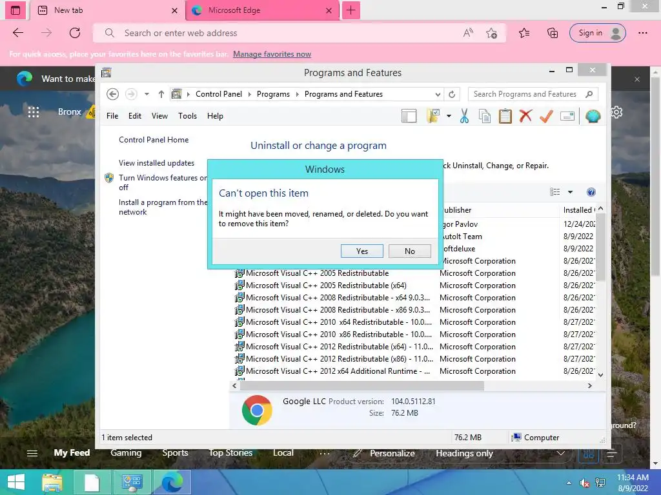The width and height of the screenshot is (661, 495).
Task: Open the File menu
Action: coord(112,116)
